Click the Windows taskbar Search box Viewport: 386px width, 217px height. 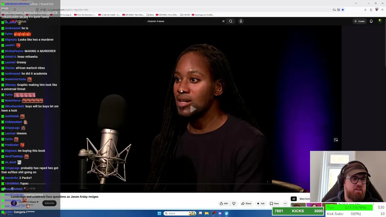[180, 213]
